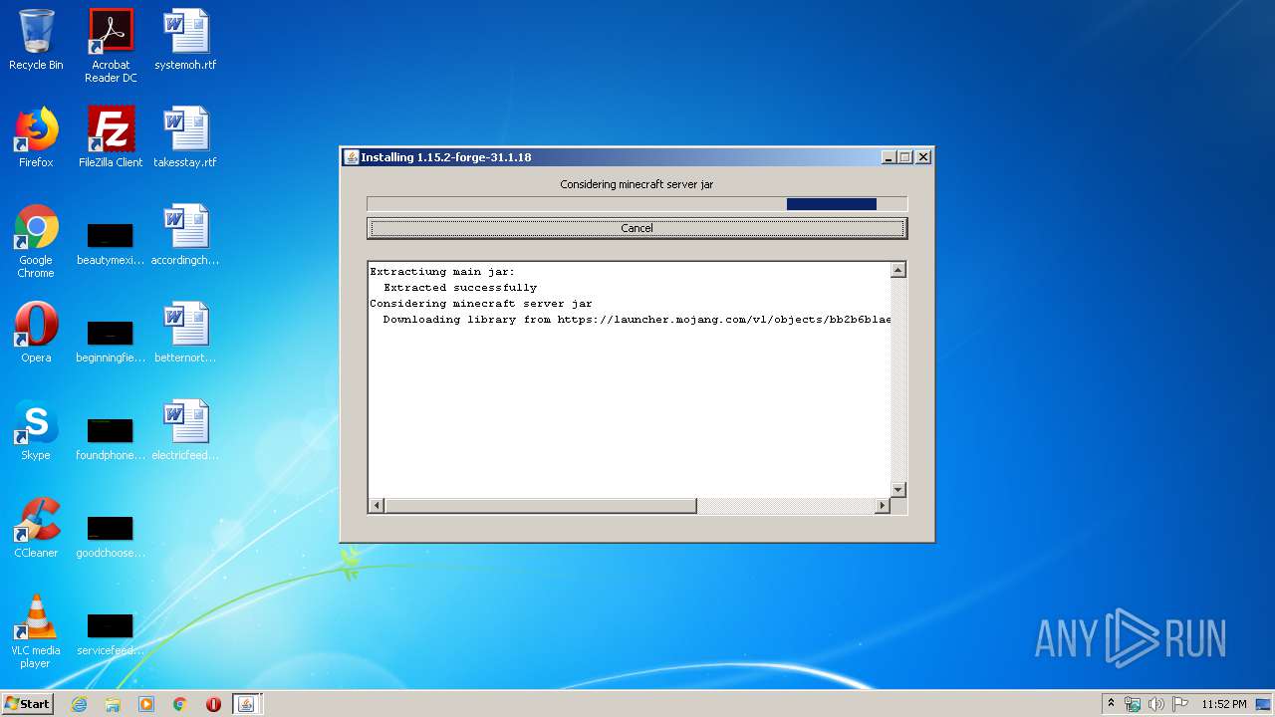Select the electricfeed... document icon
Screen dimensions: 1275x717
185,430
